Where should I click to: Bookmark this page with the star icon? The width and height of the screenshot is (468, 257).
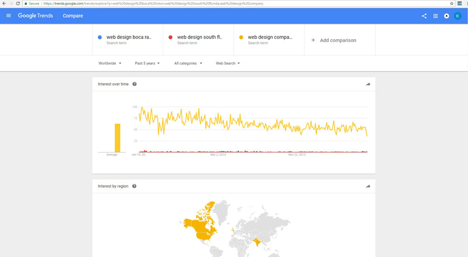452,4
